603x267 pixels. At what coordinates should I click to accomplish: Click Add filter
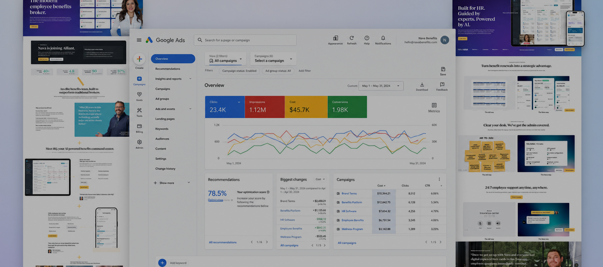[x=305, y=71]
